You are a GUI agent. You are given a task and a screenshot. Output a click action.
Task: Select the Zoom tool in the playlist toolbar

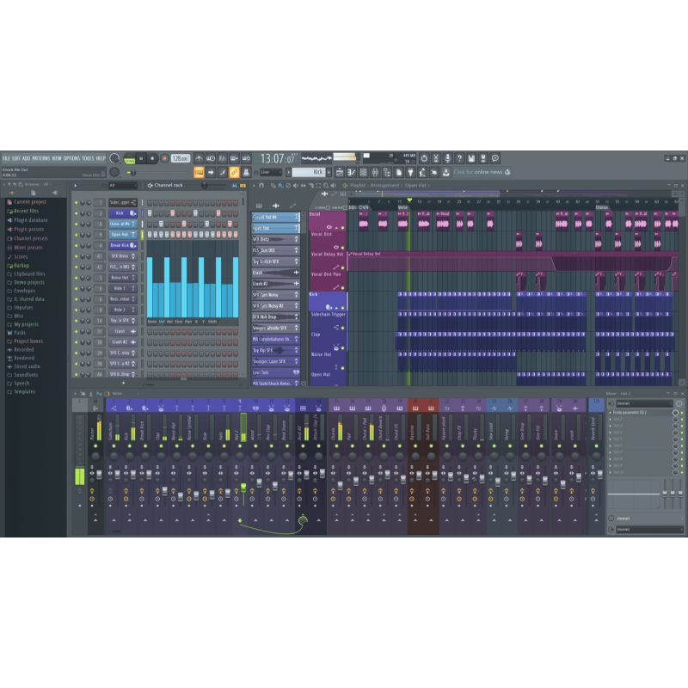coord(325,186)
